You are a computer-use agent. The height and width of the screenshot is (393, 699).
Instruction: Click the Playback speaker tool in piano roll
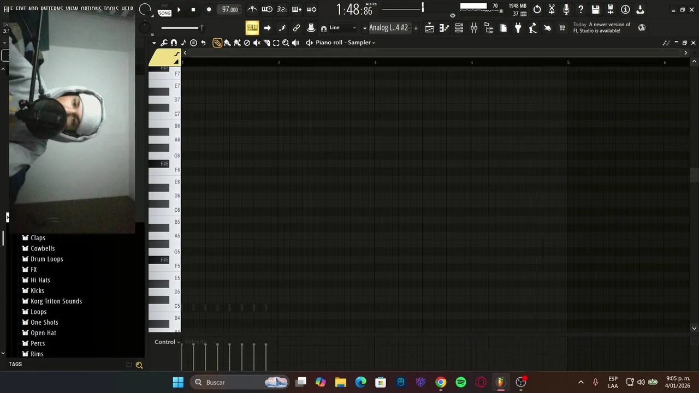point(295,43)
